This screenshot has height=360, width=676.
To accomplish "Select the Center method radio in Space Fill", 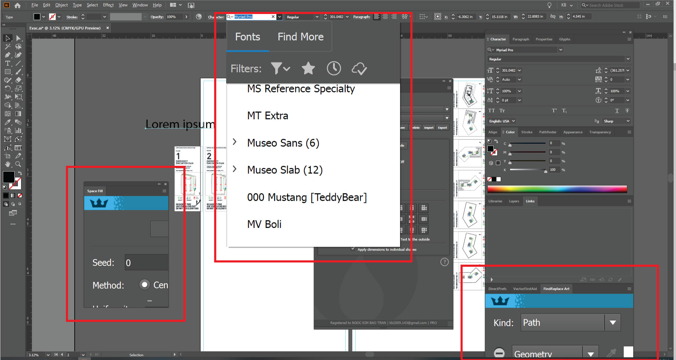I will pyautogui.click(x=144, y=285).
